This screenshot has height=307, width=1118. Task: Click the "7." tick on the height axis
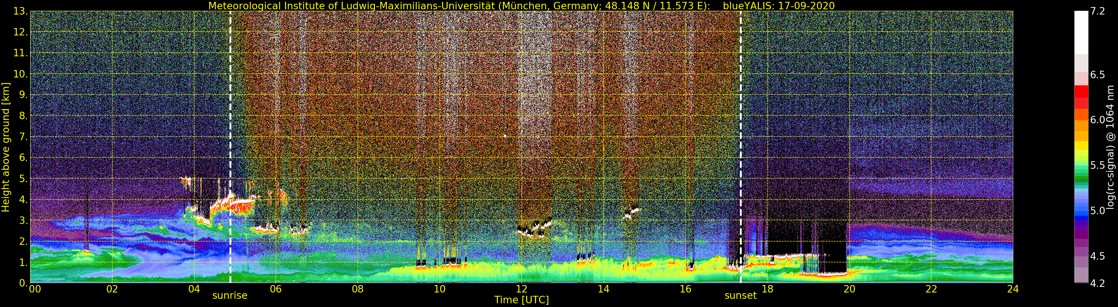[23, 137]
